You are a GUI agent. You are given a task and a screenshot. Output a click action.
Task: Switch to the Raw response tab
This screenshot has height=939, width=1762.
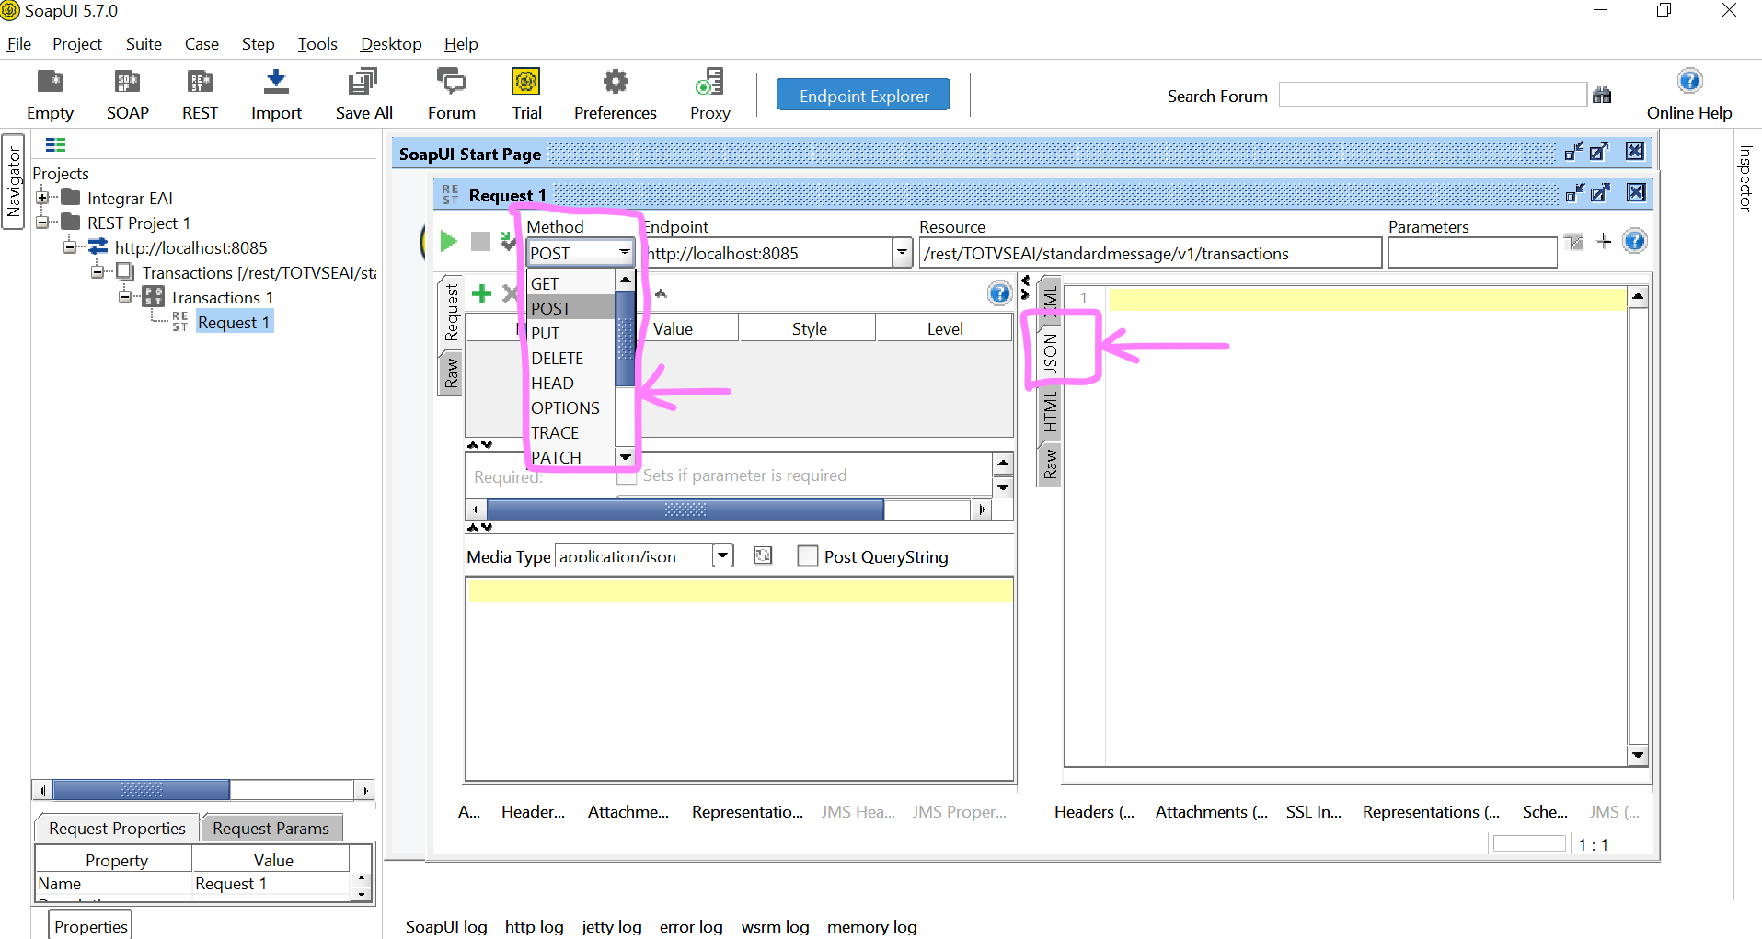click(1049, 464)
